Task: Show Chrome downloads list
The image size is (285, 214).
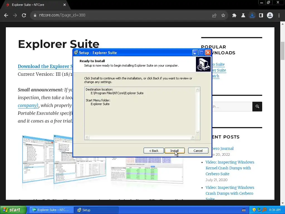Action: click(252, 16)
